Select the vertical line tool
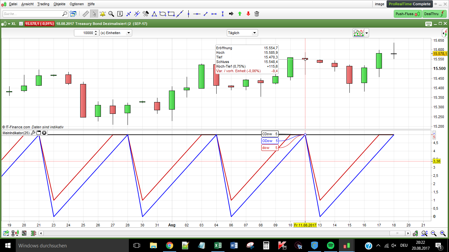This screenshot has height=252, width=449. tap(188, 14)
